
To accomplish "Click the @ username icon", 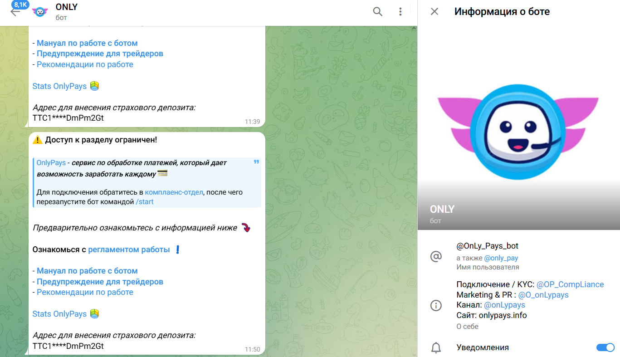I will click(x=435, y=257).
